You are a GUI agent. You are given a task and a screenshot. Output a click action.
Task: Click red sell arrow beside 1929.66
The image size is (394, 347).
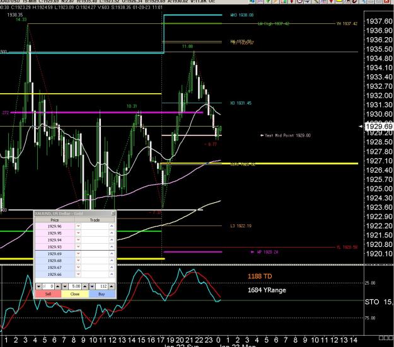point(78,275)
